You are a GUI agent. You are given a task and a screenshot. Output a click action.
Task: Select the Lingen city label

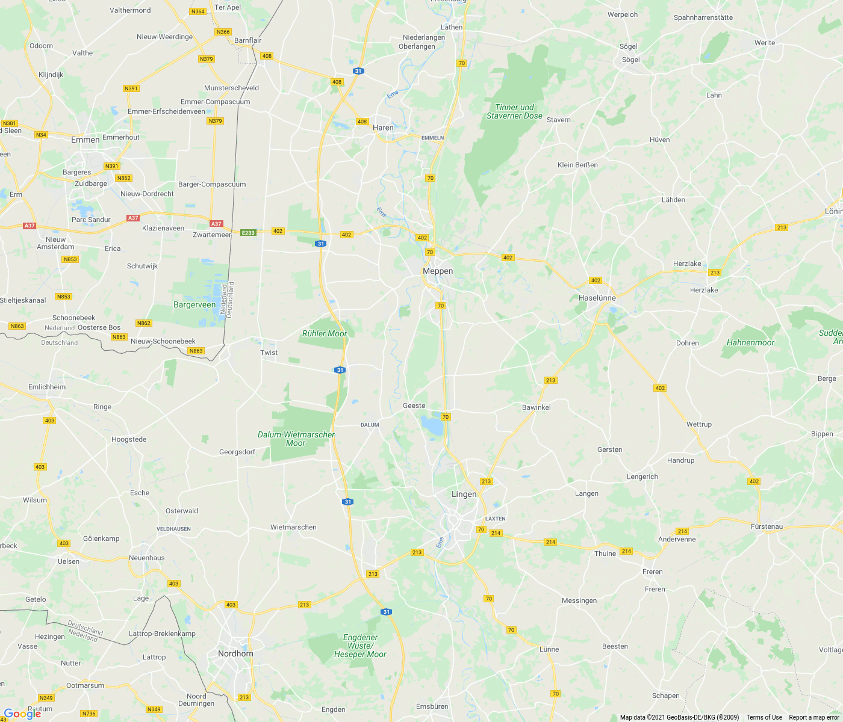click(464, 494)
